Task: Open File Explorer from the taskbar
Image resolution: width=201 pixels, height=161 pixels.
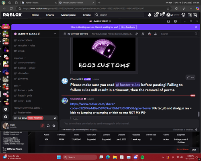Action: [115, 157]
